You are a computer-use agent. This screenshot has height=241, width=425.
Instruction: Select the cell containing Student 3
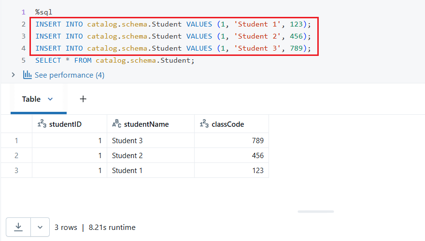coord(127,141)
